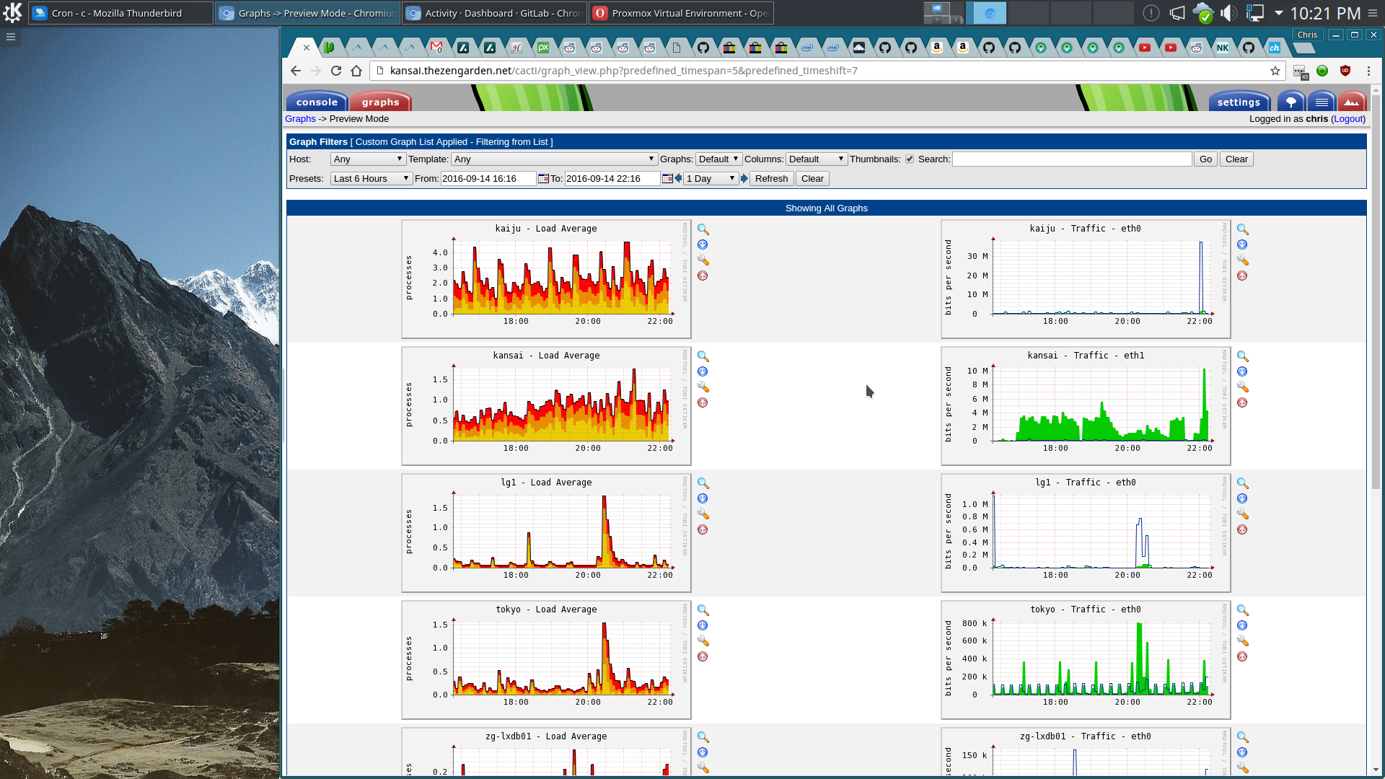
Task: Open GitLab Activity Dashboard taskbar window
Action: (495, 13)
